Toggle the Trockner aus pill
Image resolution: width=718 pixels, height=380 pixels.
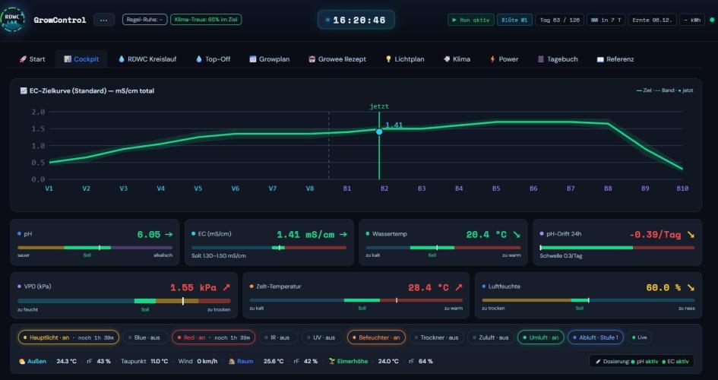pos(438,337)
